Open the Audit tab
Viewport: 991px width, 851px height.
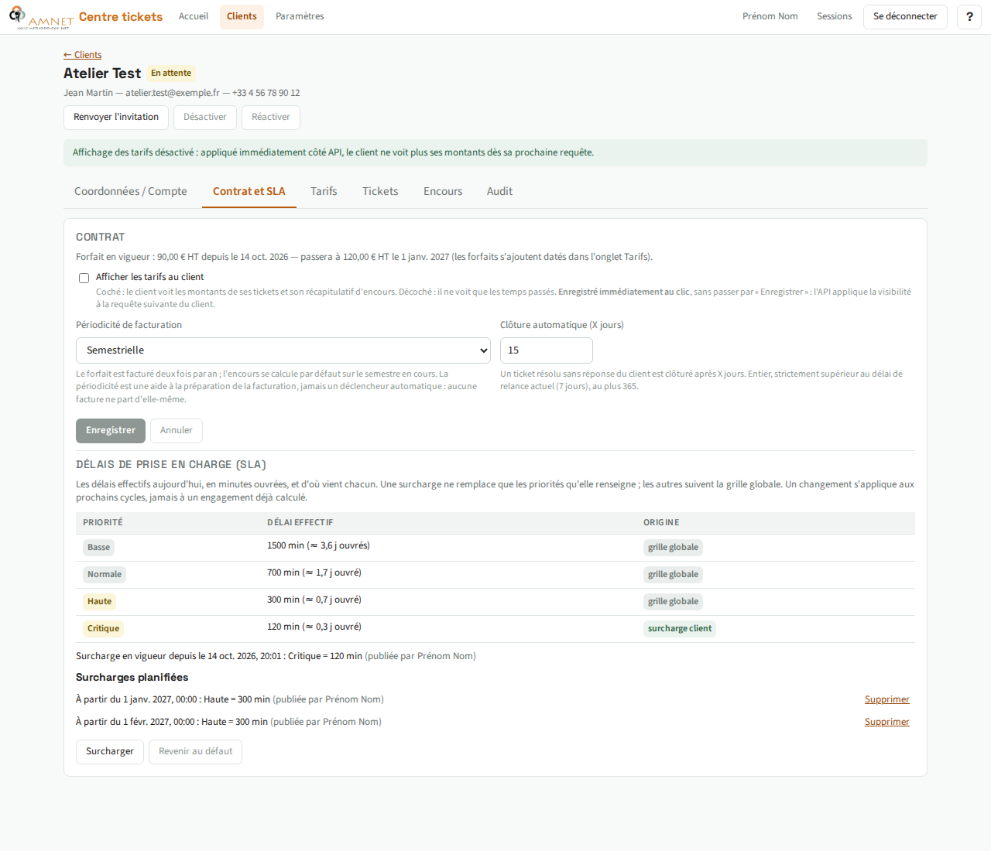click(x=499, y=192)
